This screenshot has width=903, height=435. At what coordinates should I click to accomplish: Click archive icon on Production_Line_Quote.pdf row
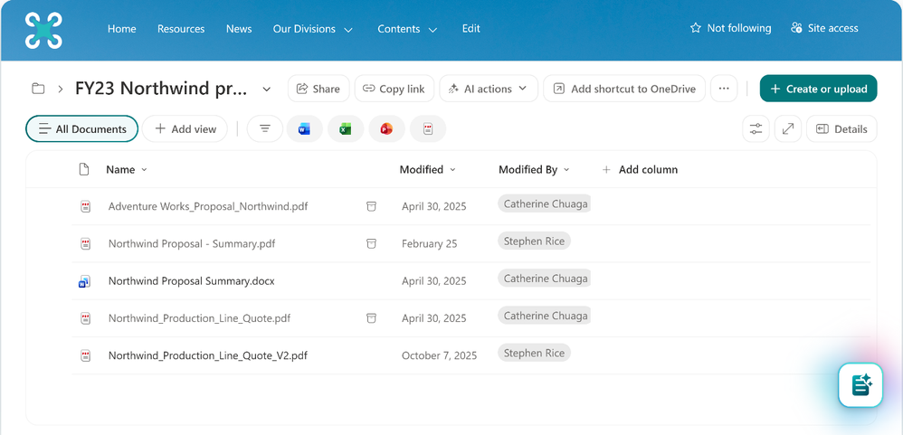click(372, 318)
